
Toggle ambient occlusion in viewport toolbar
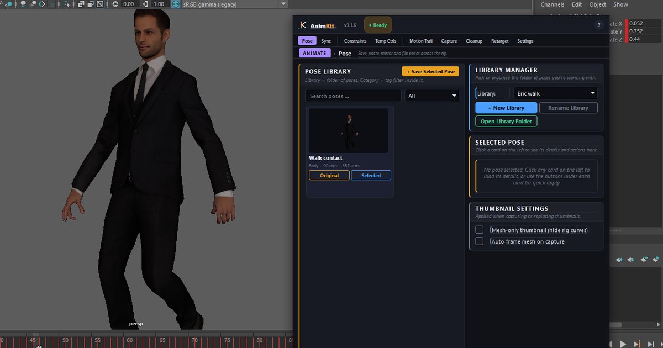(23, 4)
